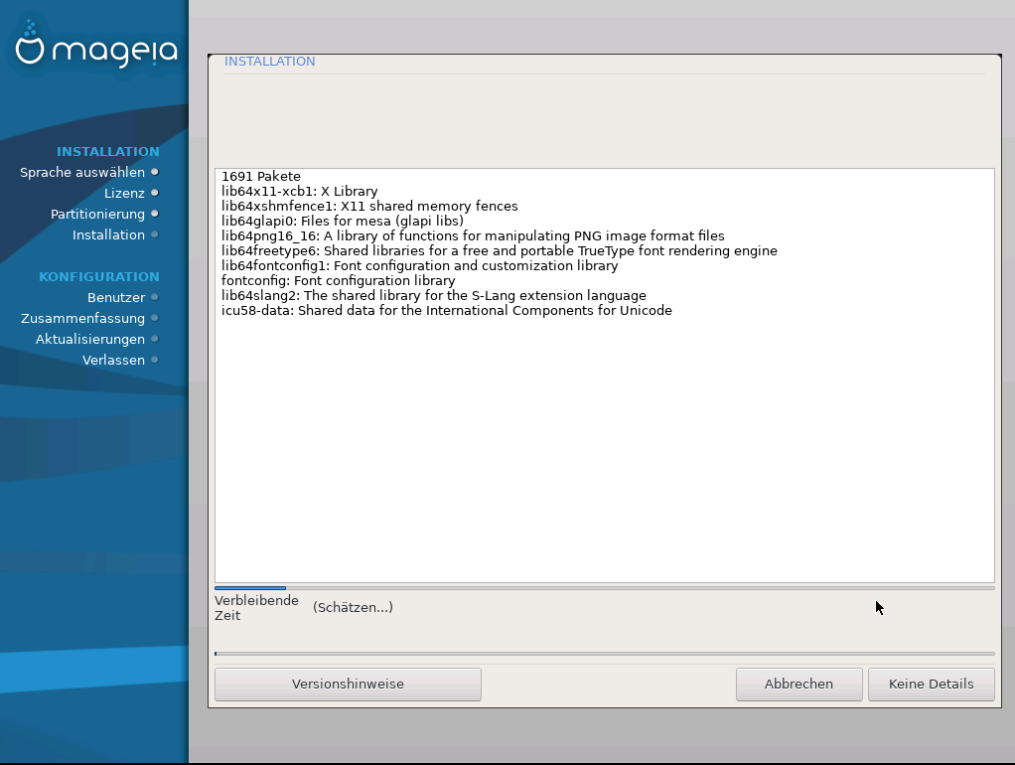Click the bullet next to Sprache auswählen
Image resolution: width=1015 pixels, height=765 pixels.
[x=155, y=172]
